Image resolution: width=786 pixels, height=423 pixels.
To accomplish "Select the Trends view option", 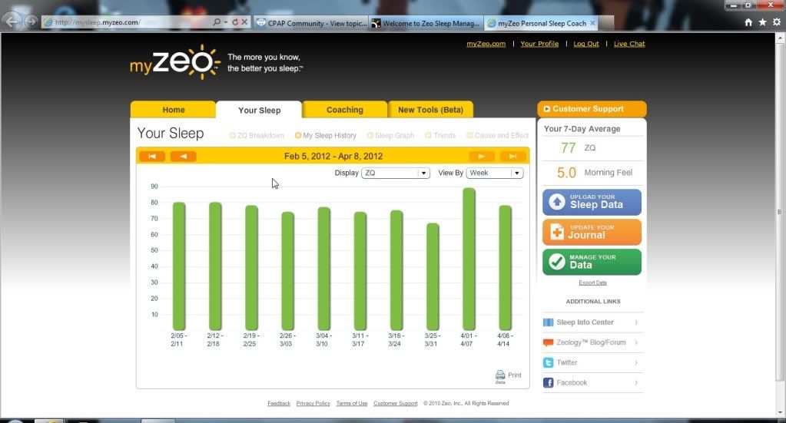I will (x=440, y=136).
